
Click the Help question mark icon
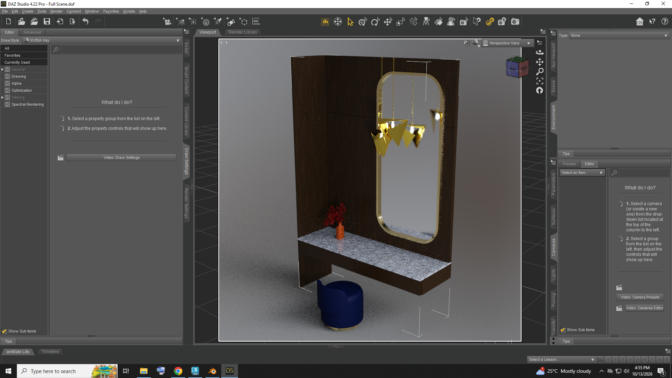[665, 22]
